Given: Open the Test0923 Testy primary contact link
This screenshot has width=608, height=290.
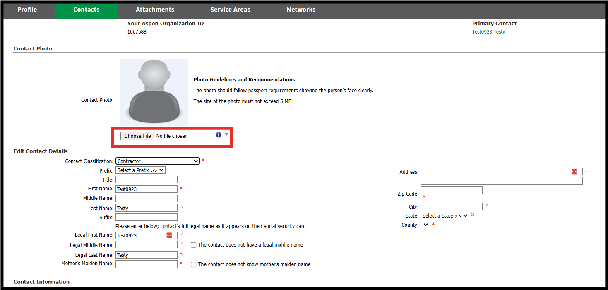Looking at the screenshot, I should point(489,32).
